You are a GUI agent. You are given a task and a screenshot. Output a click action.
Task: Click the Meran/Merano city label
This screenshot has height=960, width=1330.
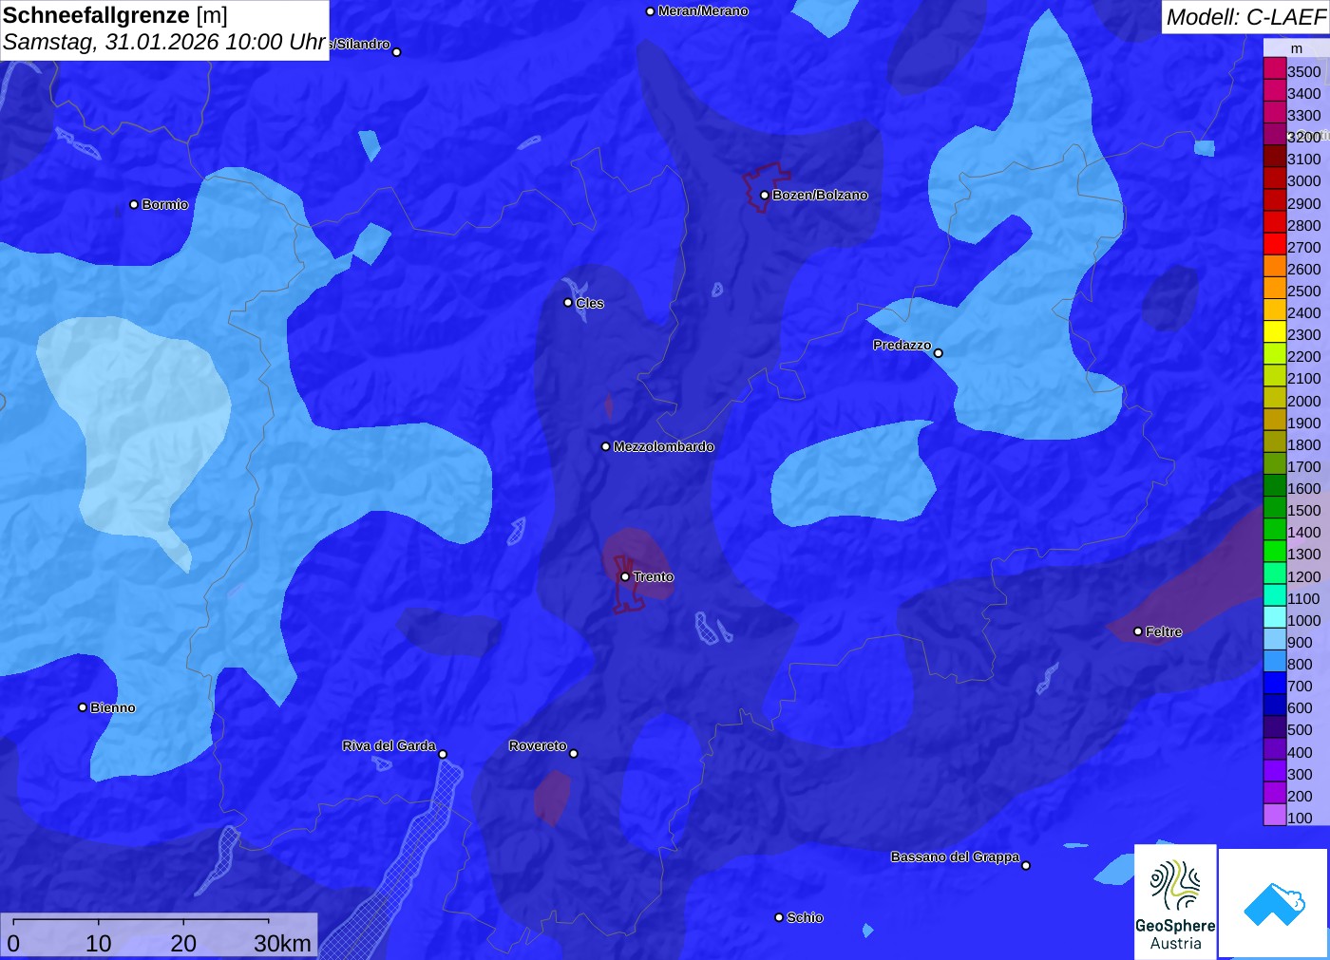(x=703, y=10)
